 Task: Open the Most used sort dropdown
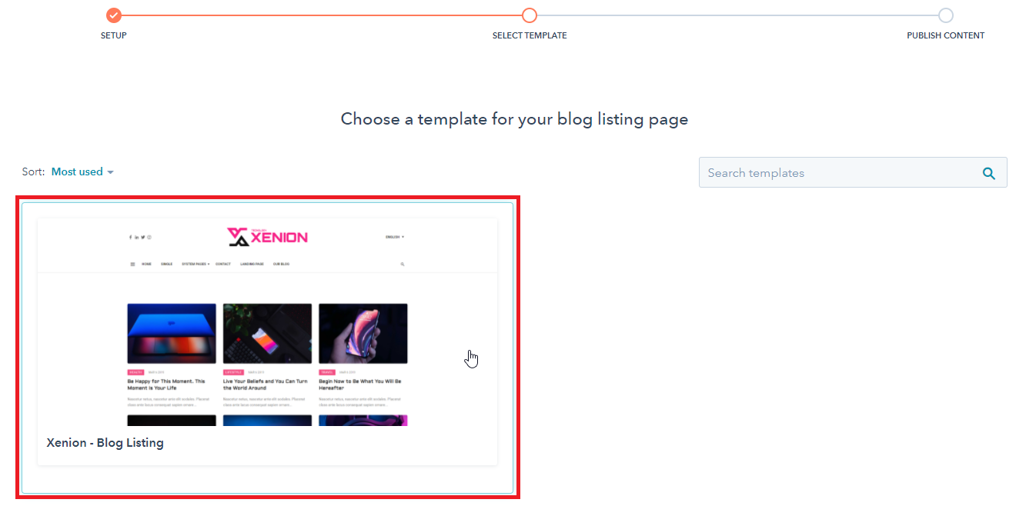click(x=82, y=171)
